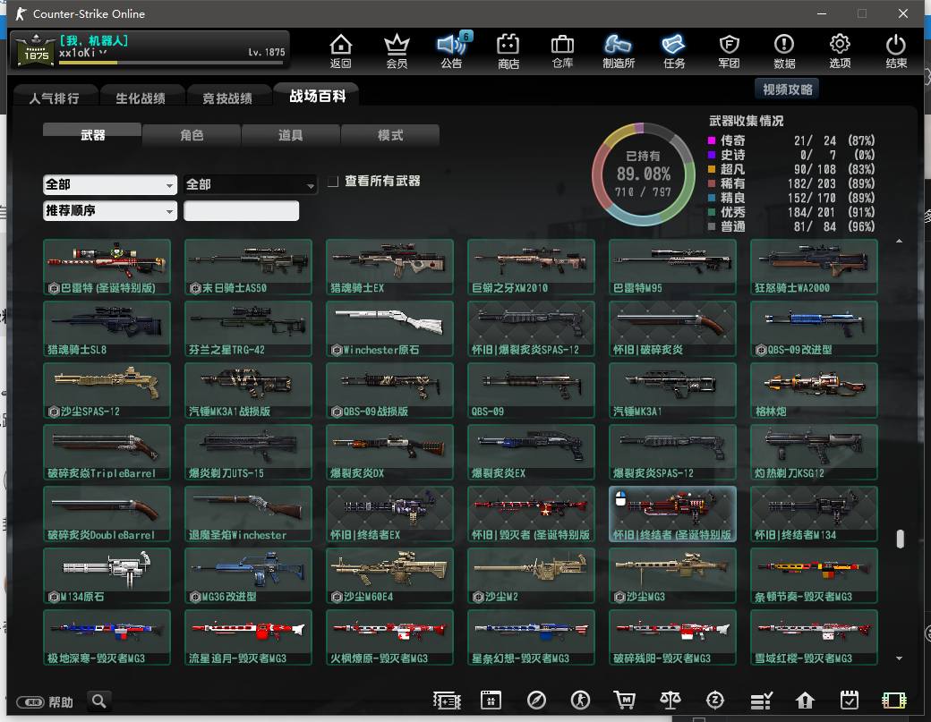Click the 传奇 magenta legend swatch

(712, 140)
